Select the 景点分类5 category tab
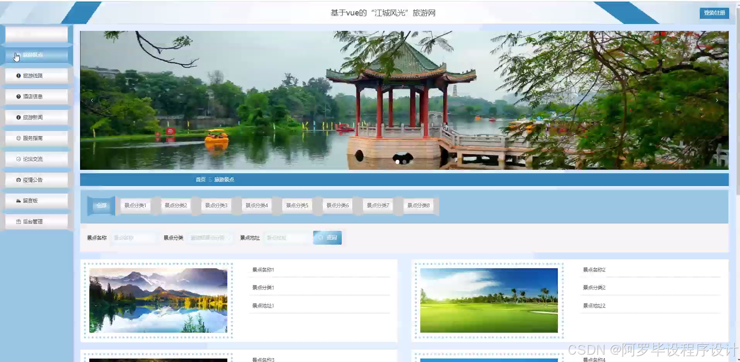Viewport: 740px width, 362px height. 297,205
